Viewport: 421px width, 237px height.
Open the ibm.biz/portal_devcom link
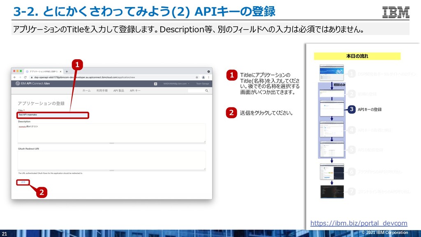coord(359,223)
